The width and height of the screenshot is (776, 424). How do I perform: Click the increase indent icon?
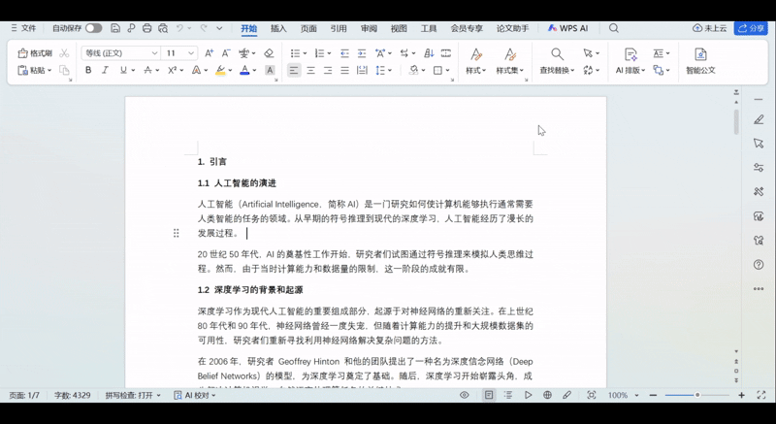coord(362,53)
